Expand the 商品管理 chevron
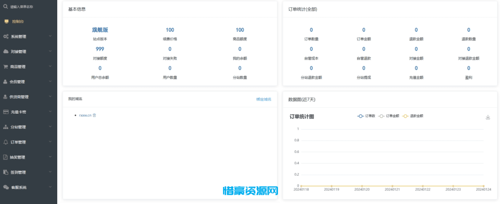Image resolution: width=501 pixels, height=204 pixels. click(x=50, y=66)
